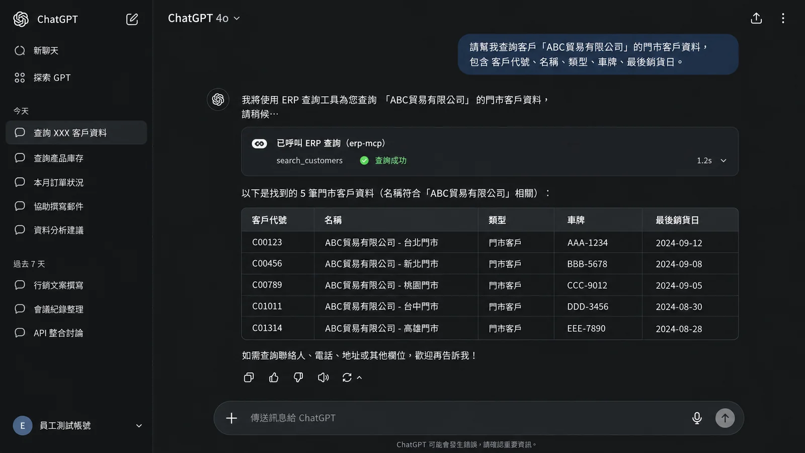Click customer code C00789

coord(267,285)
